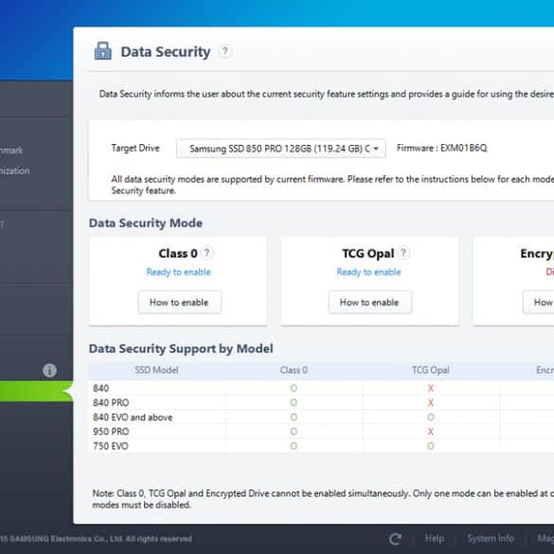Select the 840 row model name

click(100, 388)
